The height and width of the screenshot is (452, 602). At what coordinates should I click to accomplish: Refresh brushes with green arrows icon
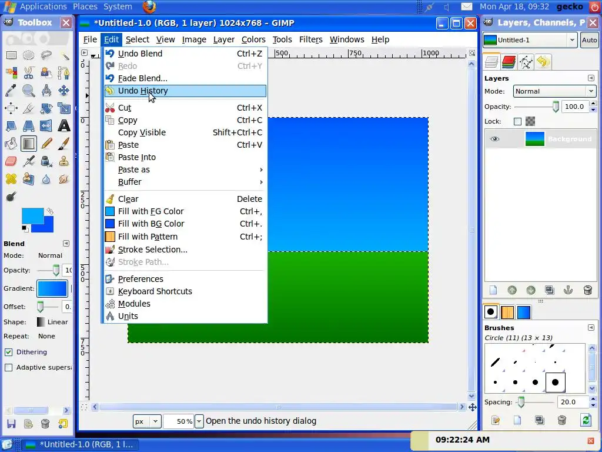point(586,420)
